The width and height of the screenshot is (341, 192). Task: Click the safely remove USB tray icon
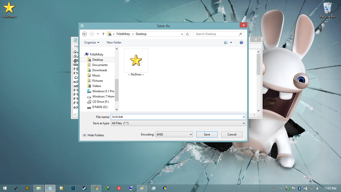[x=287, y=188]
